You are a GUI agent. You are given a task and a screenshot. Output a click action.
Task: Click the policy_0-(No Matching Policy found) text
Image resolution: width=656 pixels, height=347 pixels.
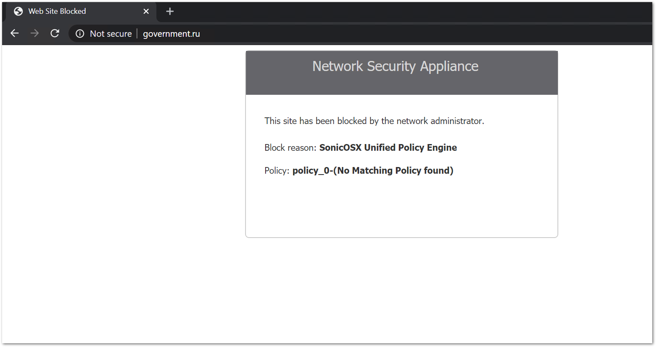[x=372, y=171]
